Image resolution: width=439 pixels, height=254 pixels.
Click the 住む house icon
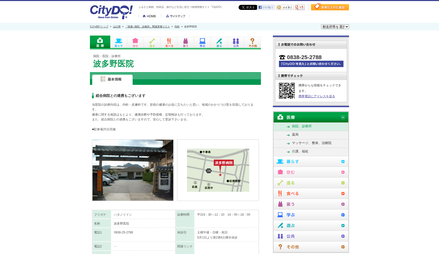[135, 42]
